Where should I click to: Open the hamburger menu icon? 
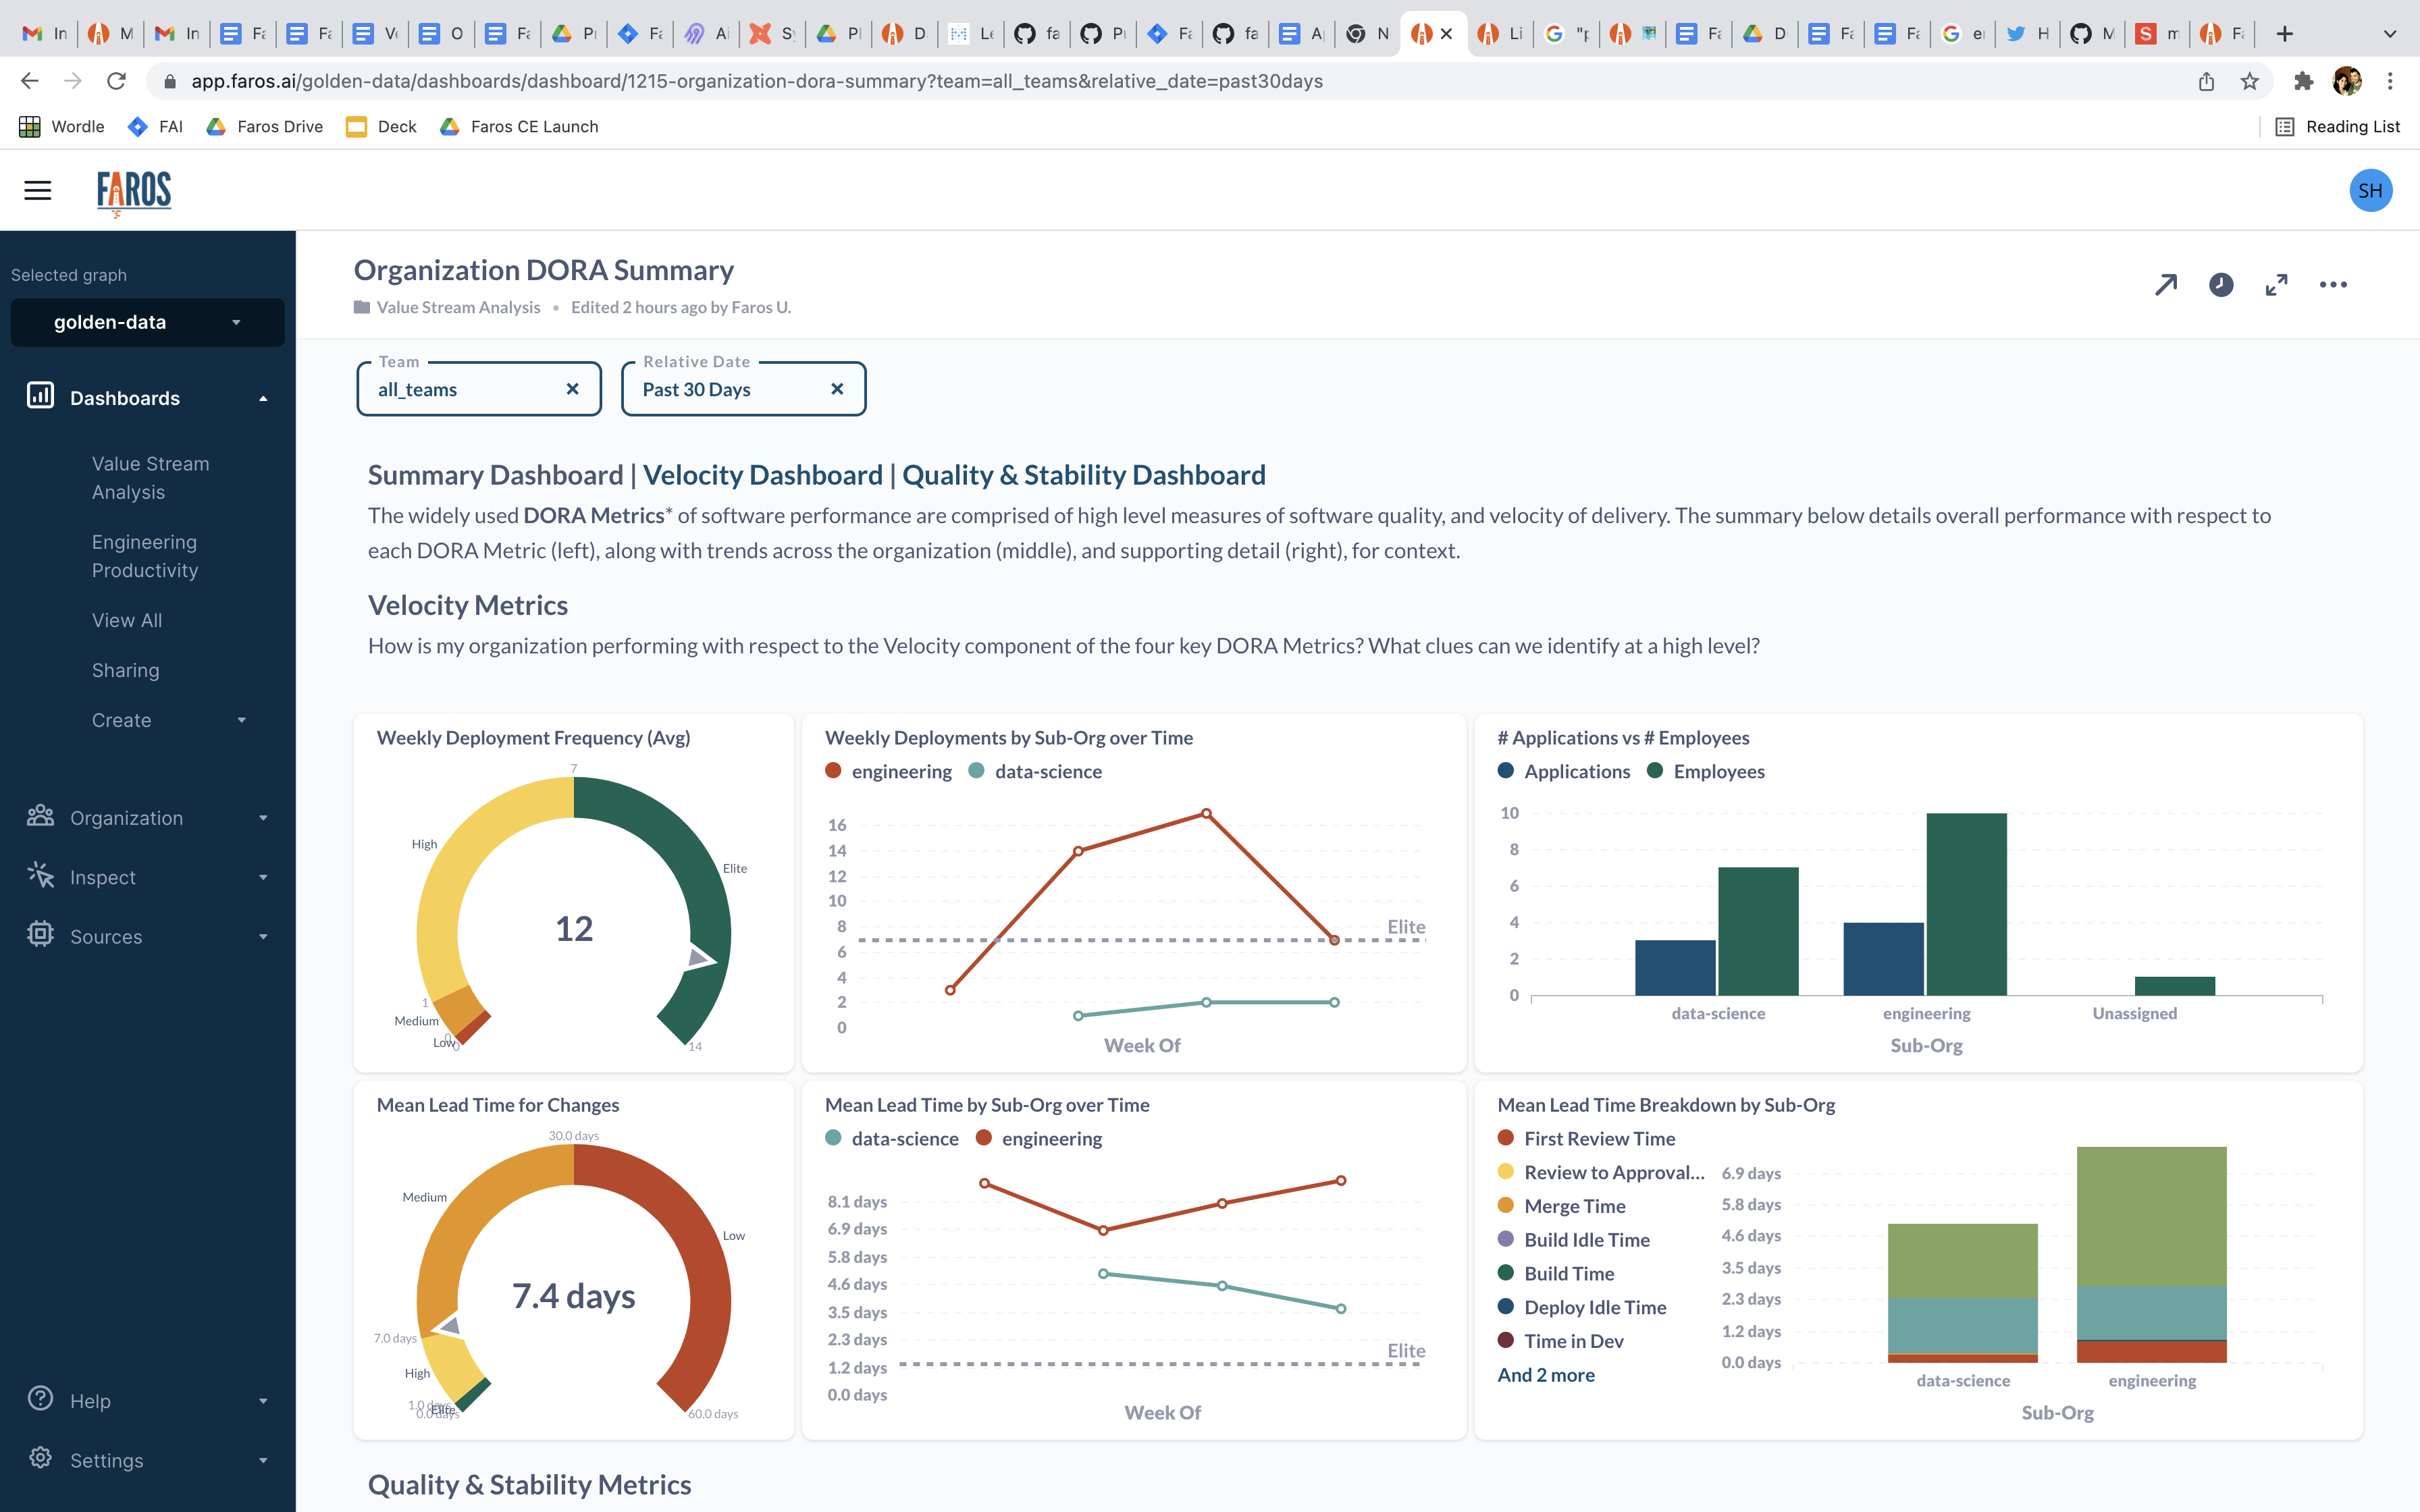point(37,190)
